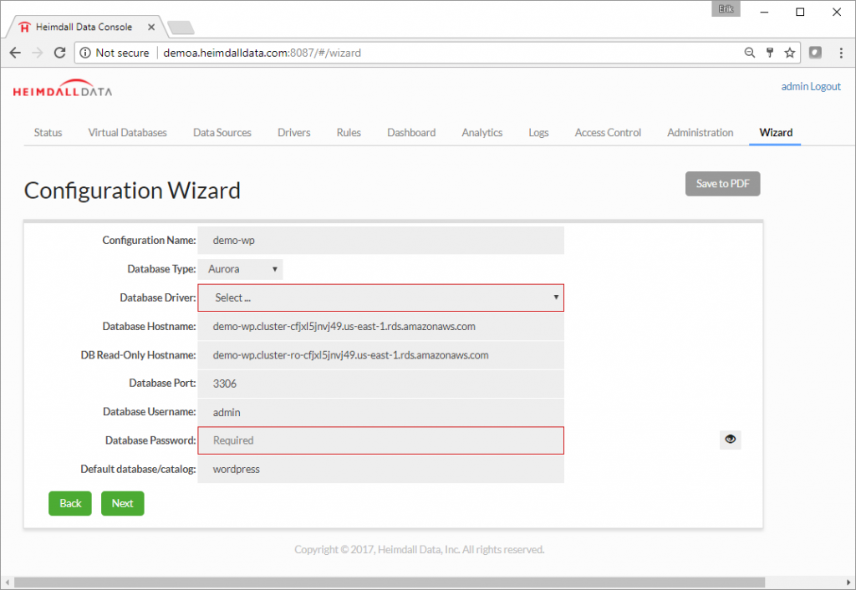856x590 pixels.
Task: Show password with the eye icon
Action: tap(731, 440)
